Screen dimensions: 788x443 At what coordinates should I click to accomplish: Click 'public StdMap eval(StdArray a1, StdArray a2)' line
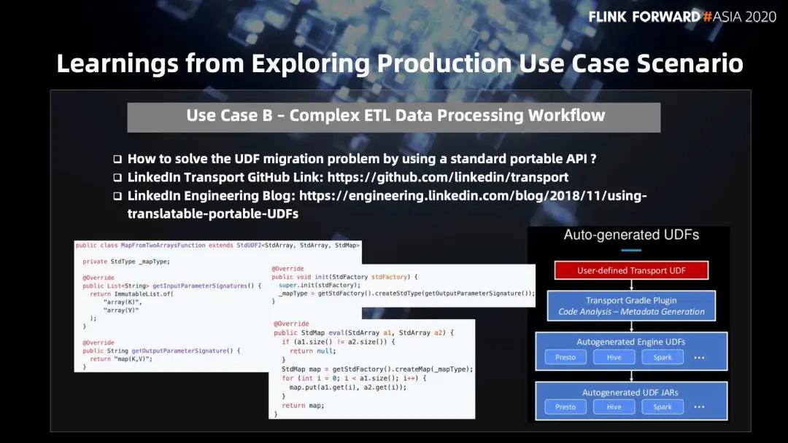(364, 333)
